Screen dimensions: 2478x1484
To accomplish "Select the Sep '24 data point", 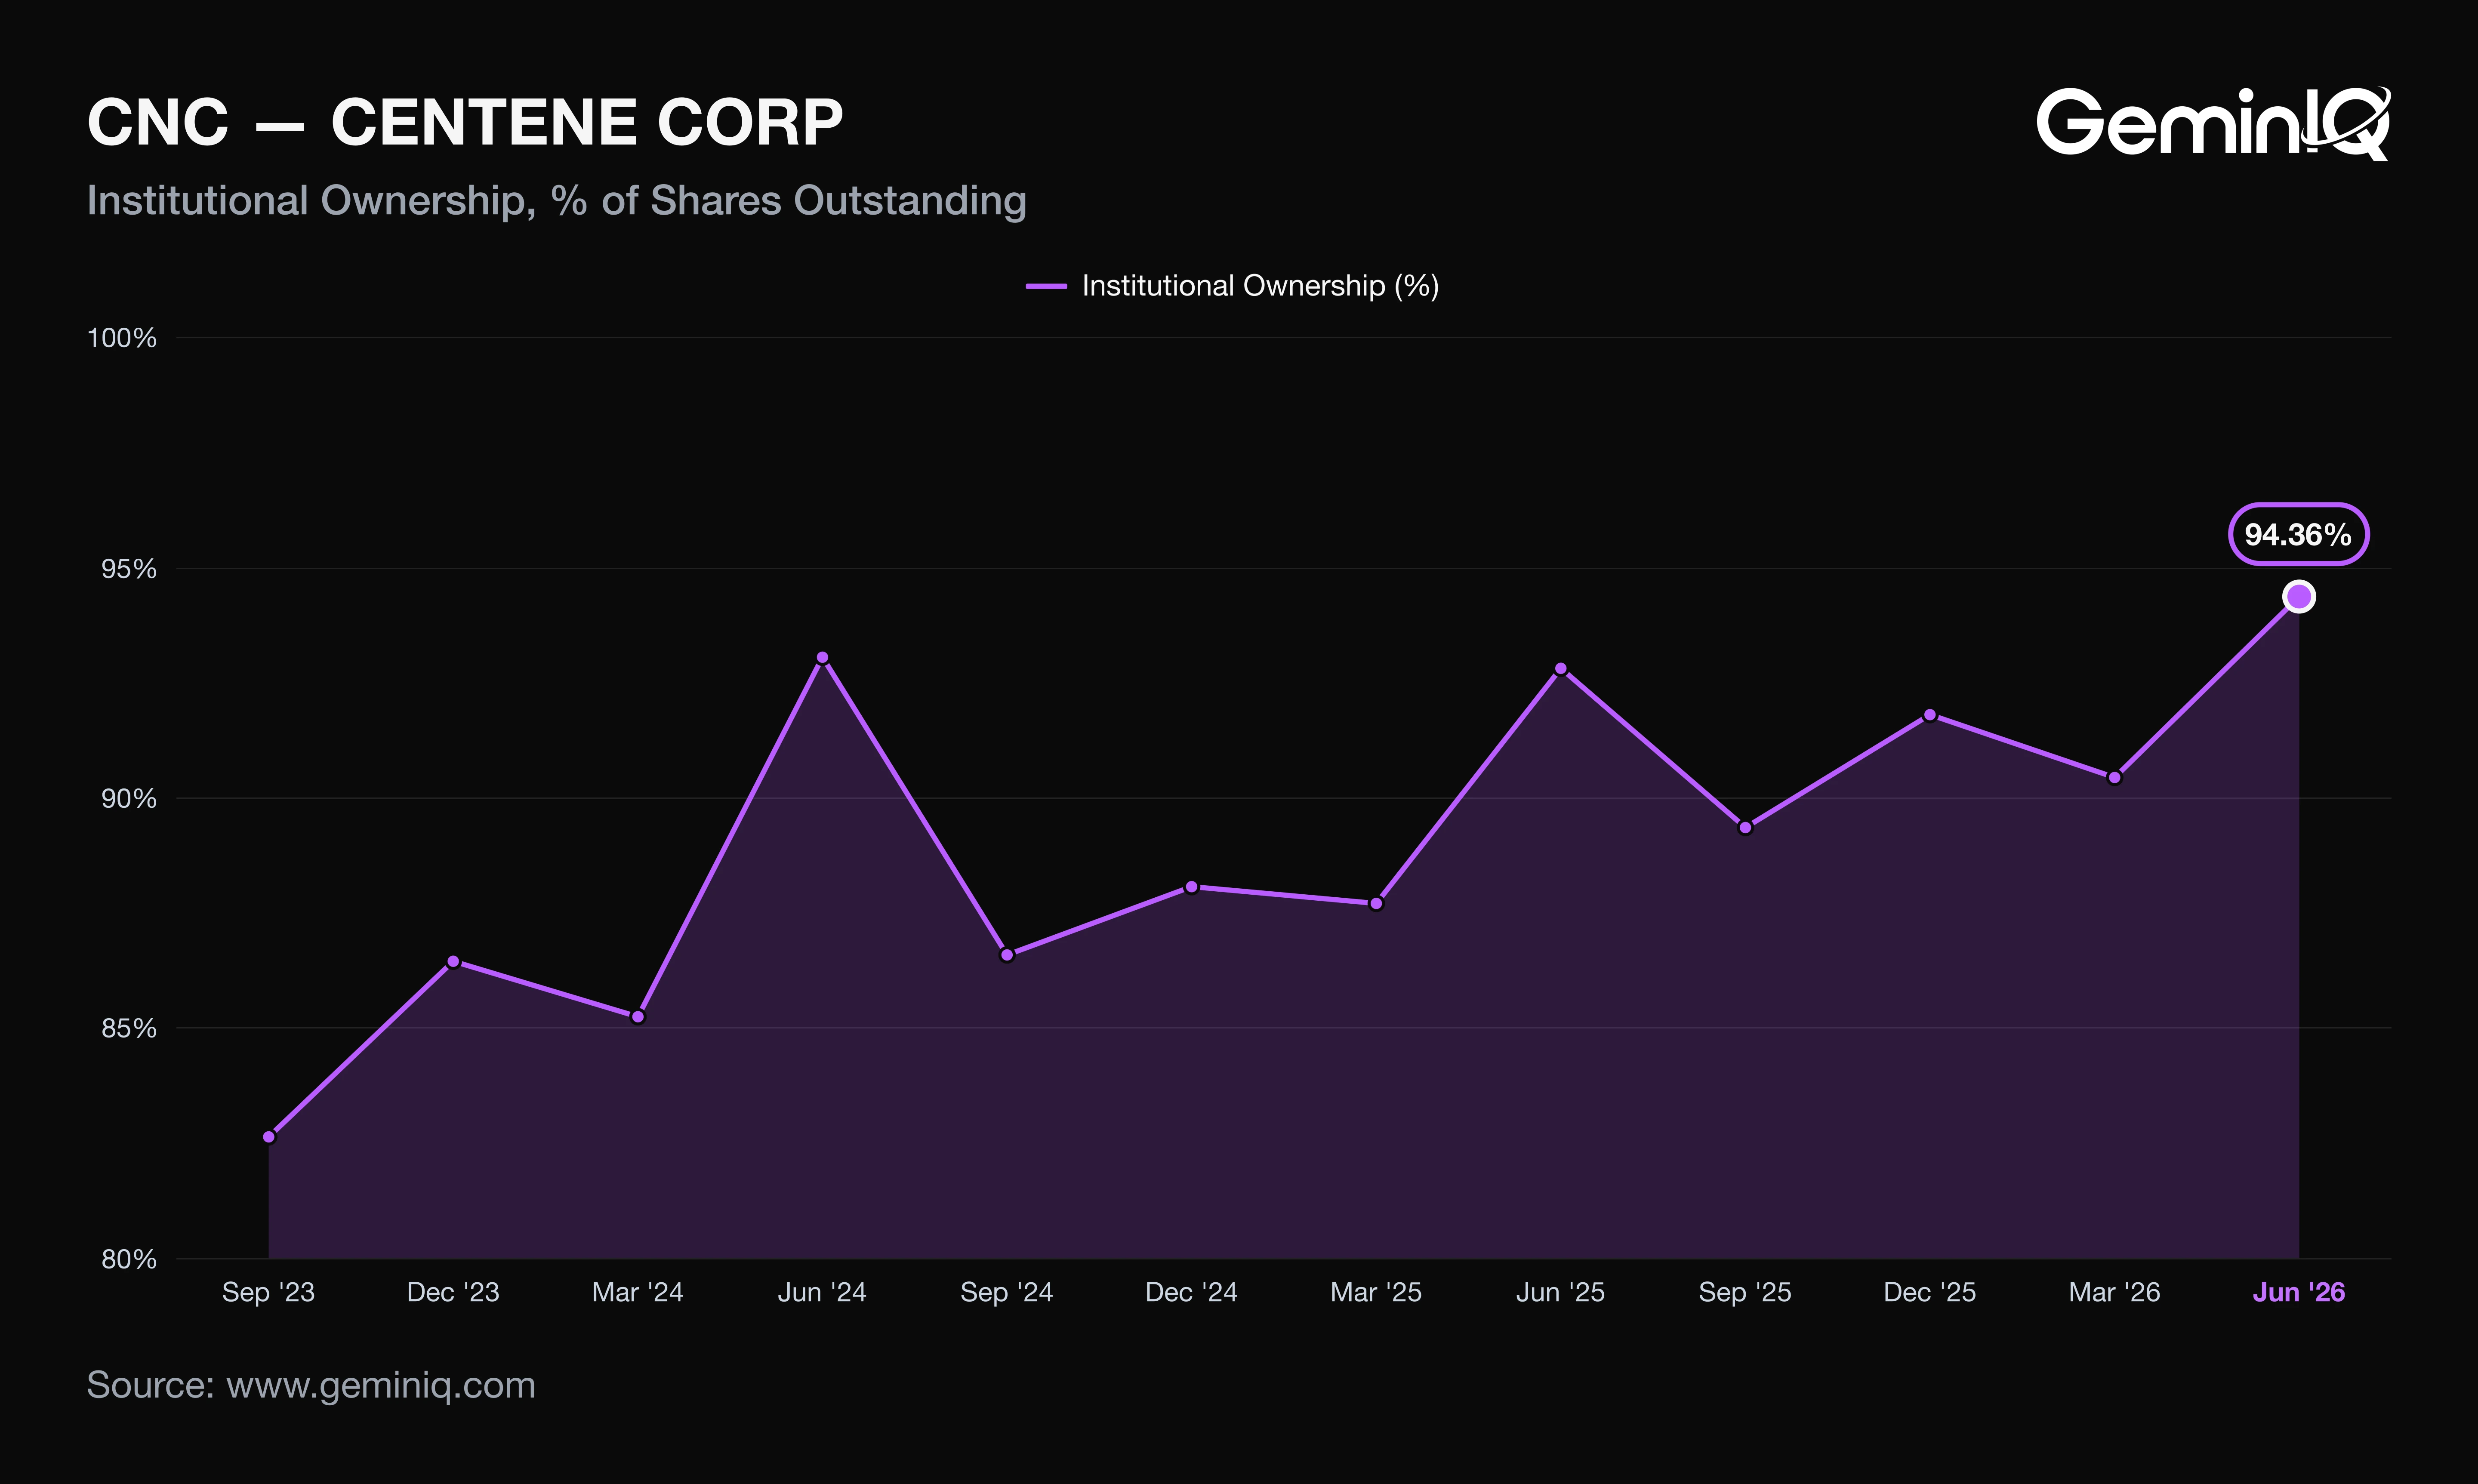I will [x=1007, y=955].
